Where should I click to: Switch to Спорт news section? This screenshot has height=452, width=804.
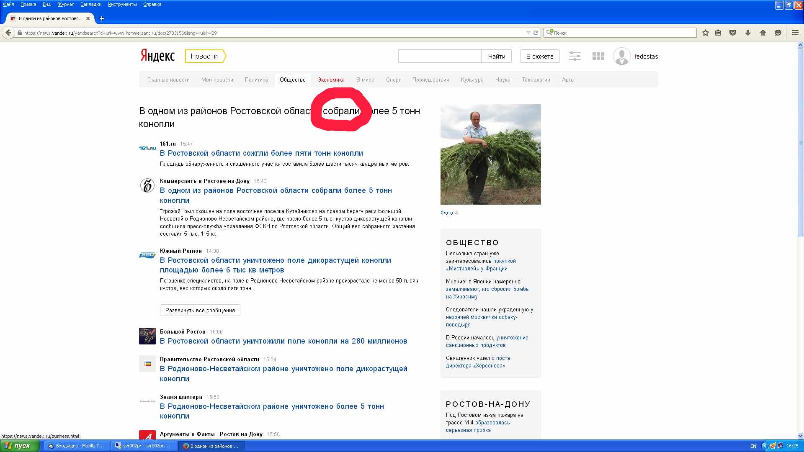393,80
